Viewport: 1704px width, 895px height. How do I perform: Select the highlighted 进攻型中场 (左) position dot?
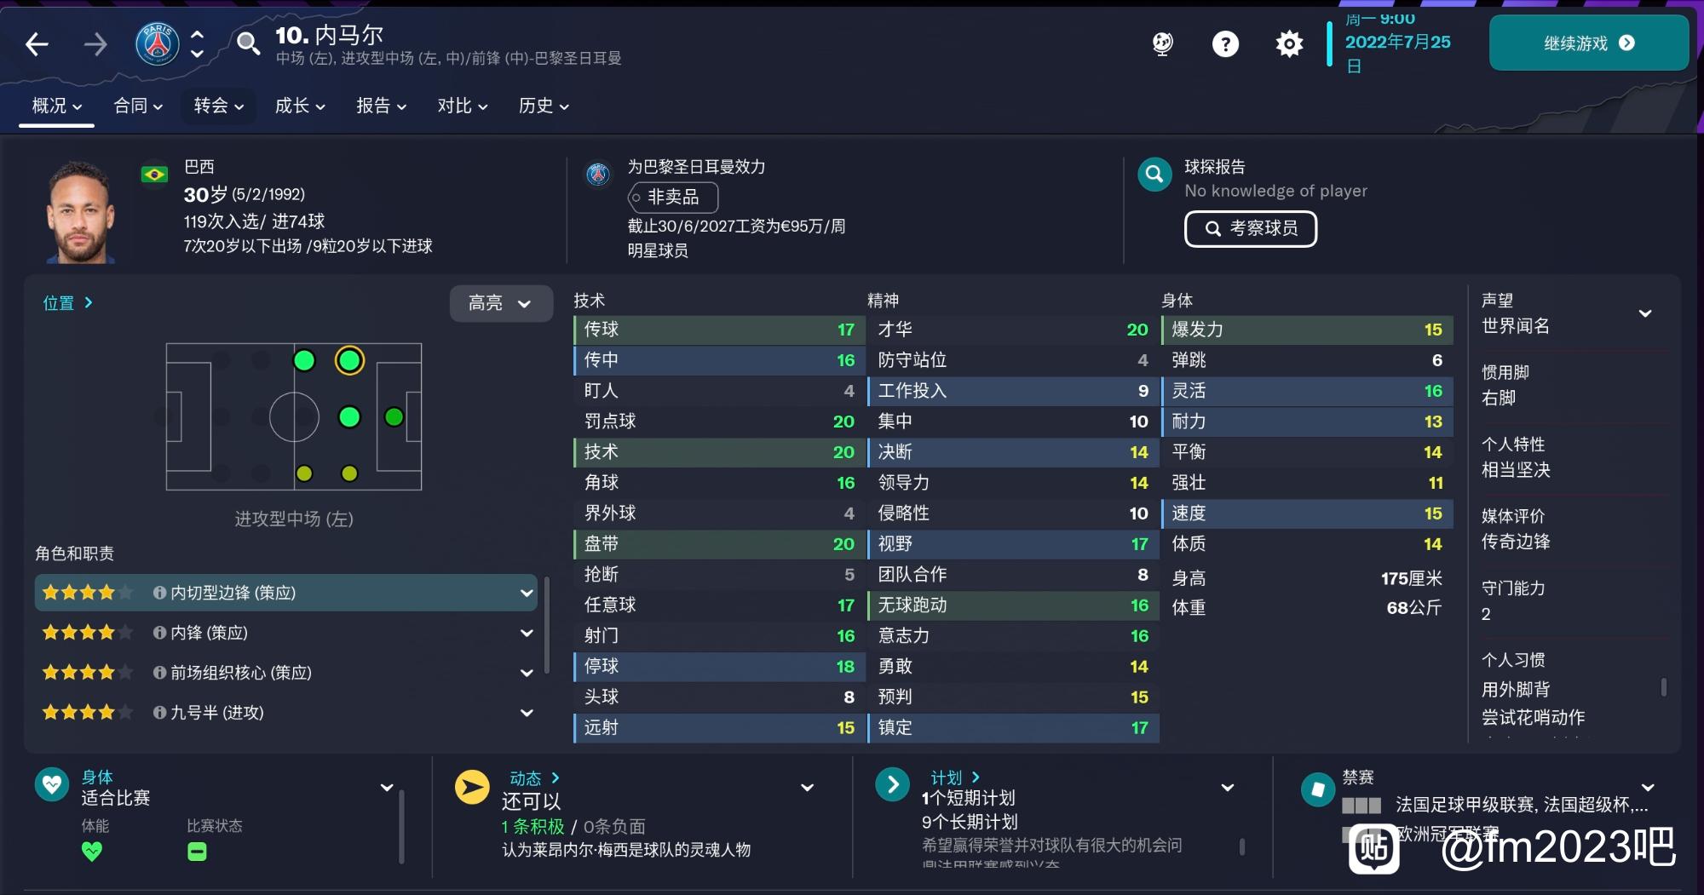click(349, 361)
